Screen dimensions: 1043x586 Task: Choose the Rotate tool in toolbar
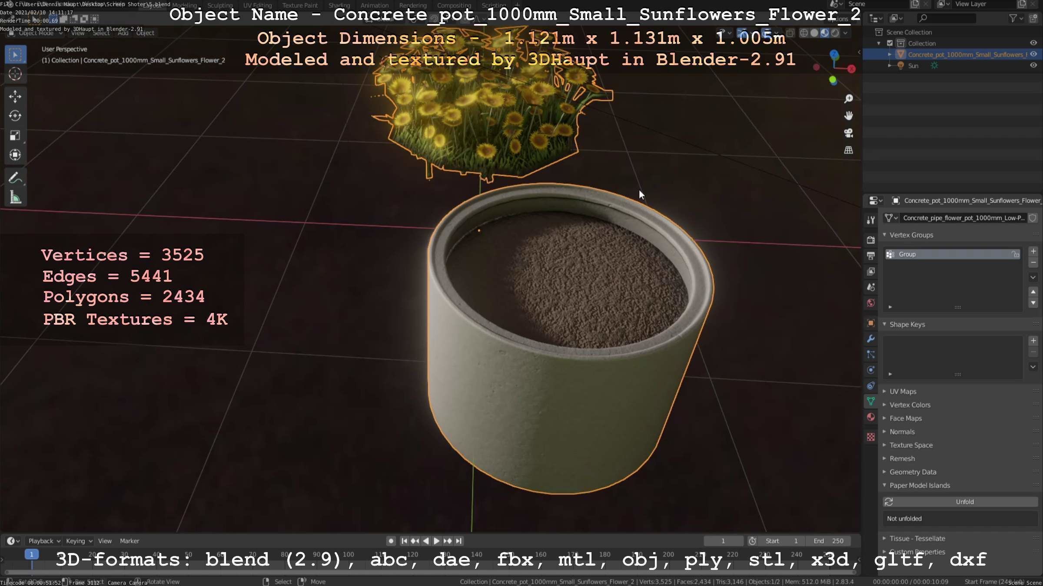tap(15, 115)
